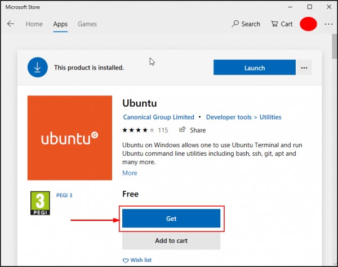Switch to the Apps tab

tap(60, 24)
